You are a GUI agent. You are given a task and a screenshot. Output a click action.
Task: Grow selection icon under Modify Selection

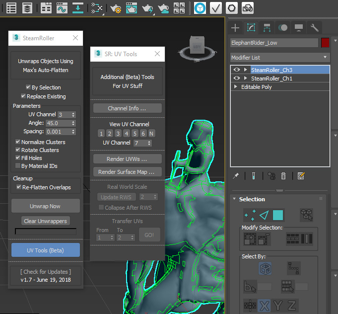250,239
